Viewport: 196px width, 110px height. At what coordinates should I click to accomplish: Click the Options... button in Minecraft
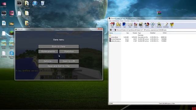(x=48, y=61)
